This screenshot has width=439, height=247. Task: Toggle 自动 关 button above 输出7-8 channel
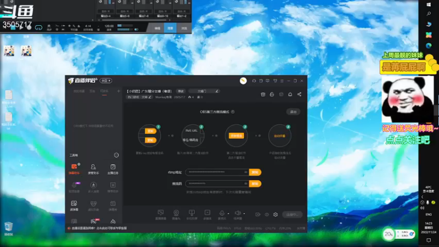click(x=143, y=12)
